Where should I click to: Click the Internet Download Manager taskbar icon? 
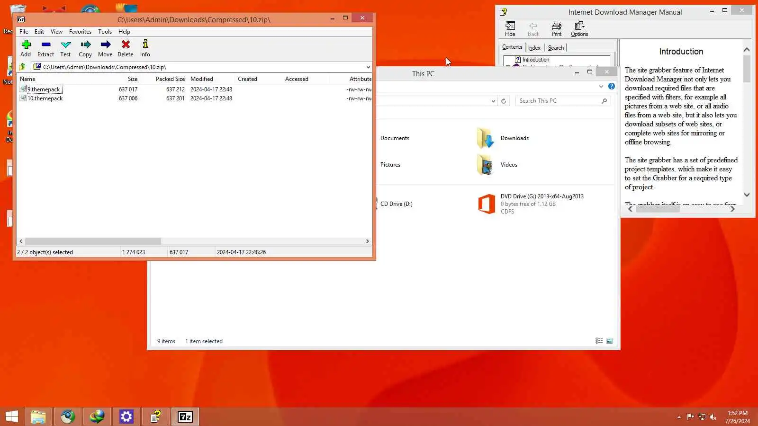[97, 417]
